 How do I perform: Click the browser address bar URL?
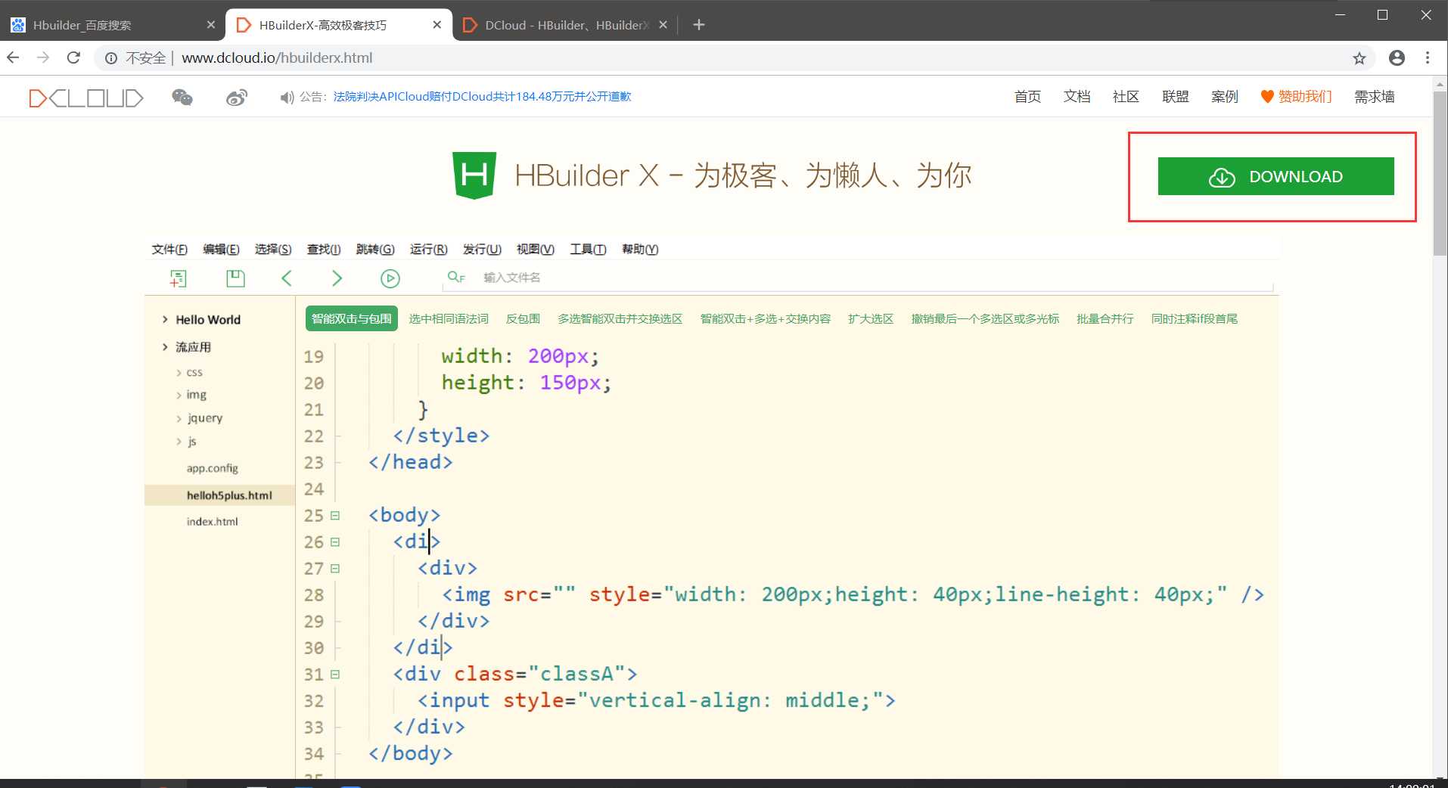point(277,58)
